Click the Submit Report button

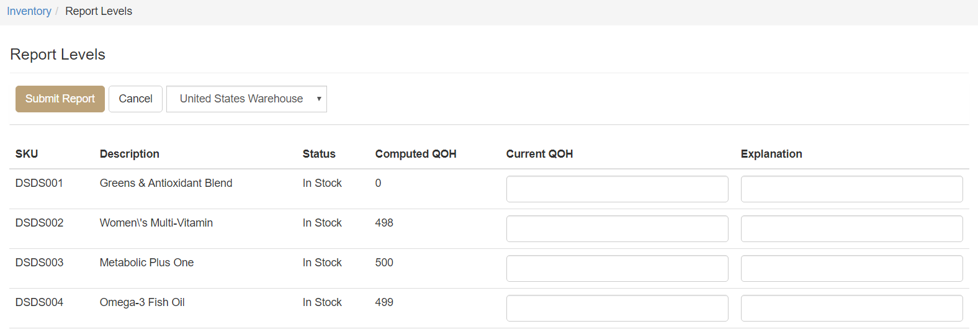point(60,99)
